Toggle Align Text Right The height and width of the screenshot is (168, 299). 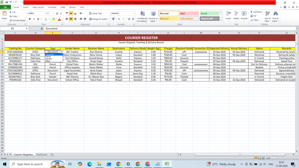point(75,19)
